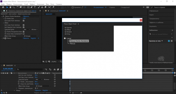Open the Композиция menu
This screenshot has width=176, height=94.
[18, 4]
